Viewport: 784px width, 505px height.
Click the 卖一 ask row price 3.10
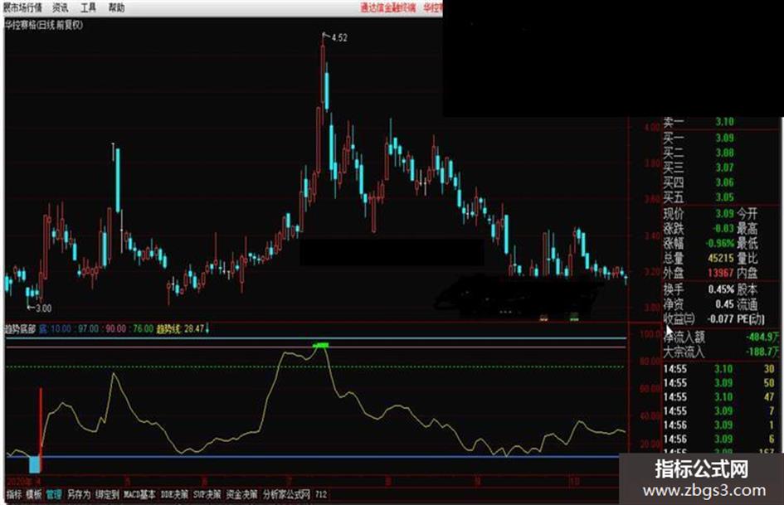point(724,122)
